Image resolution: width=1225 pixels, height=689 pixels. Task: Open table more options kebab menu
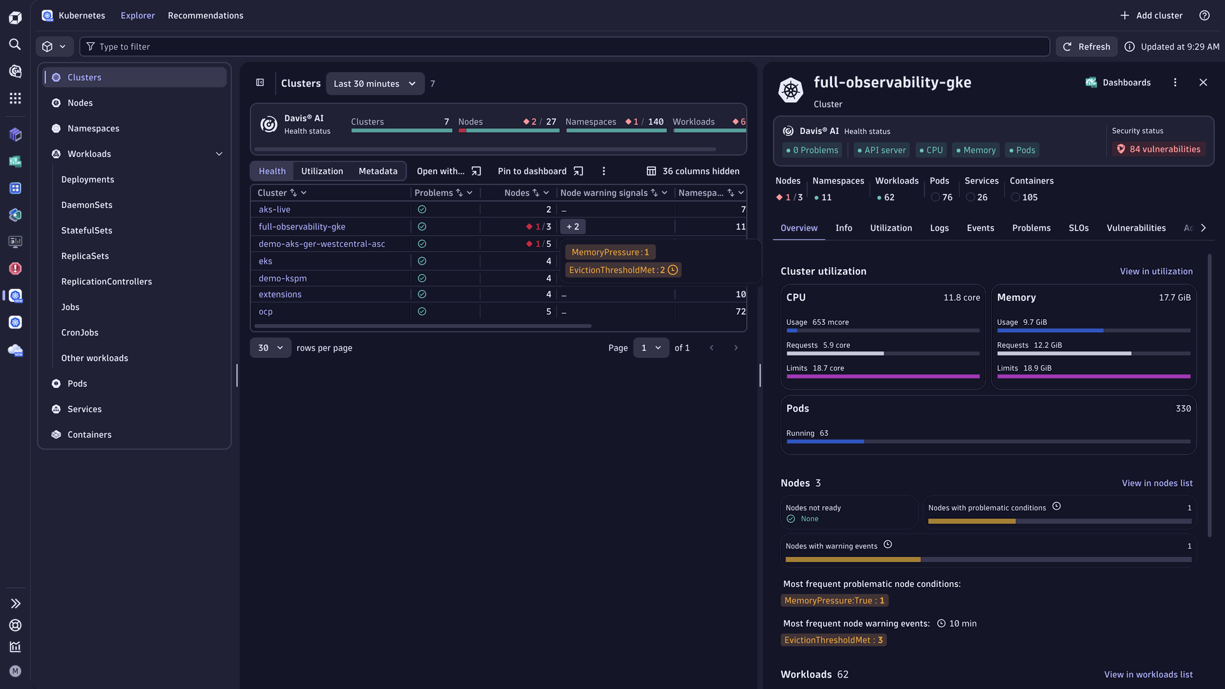pos(604,171)
